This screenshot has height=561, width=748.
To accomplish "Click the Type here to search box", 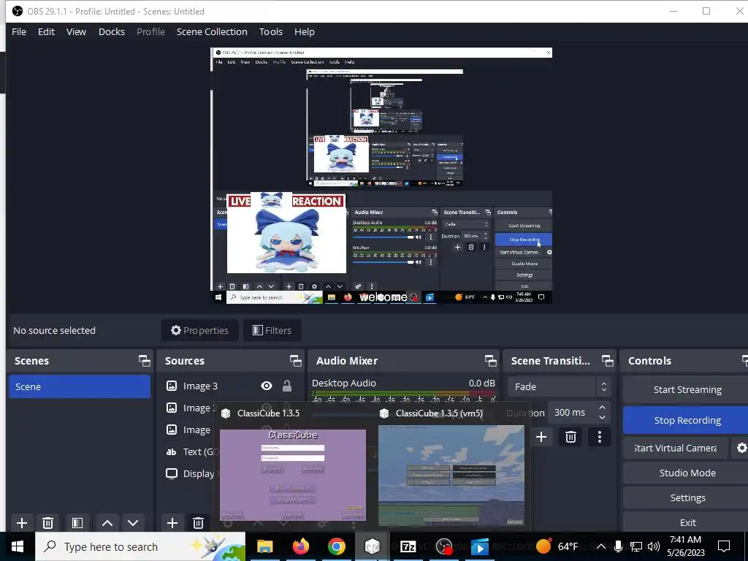I will (140, 546).
